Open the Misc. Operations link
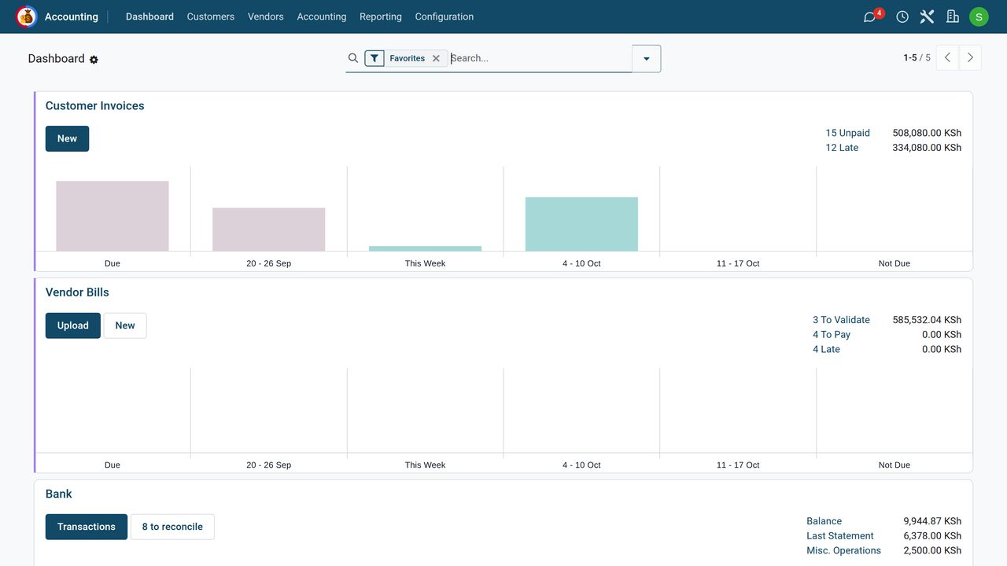Image resolution: width=1007 pixels, height=566 pixels. point(844,550)
